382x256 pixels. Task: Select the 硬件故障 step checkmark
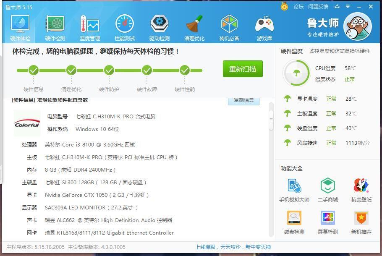(147, 71)
